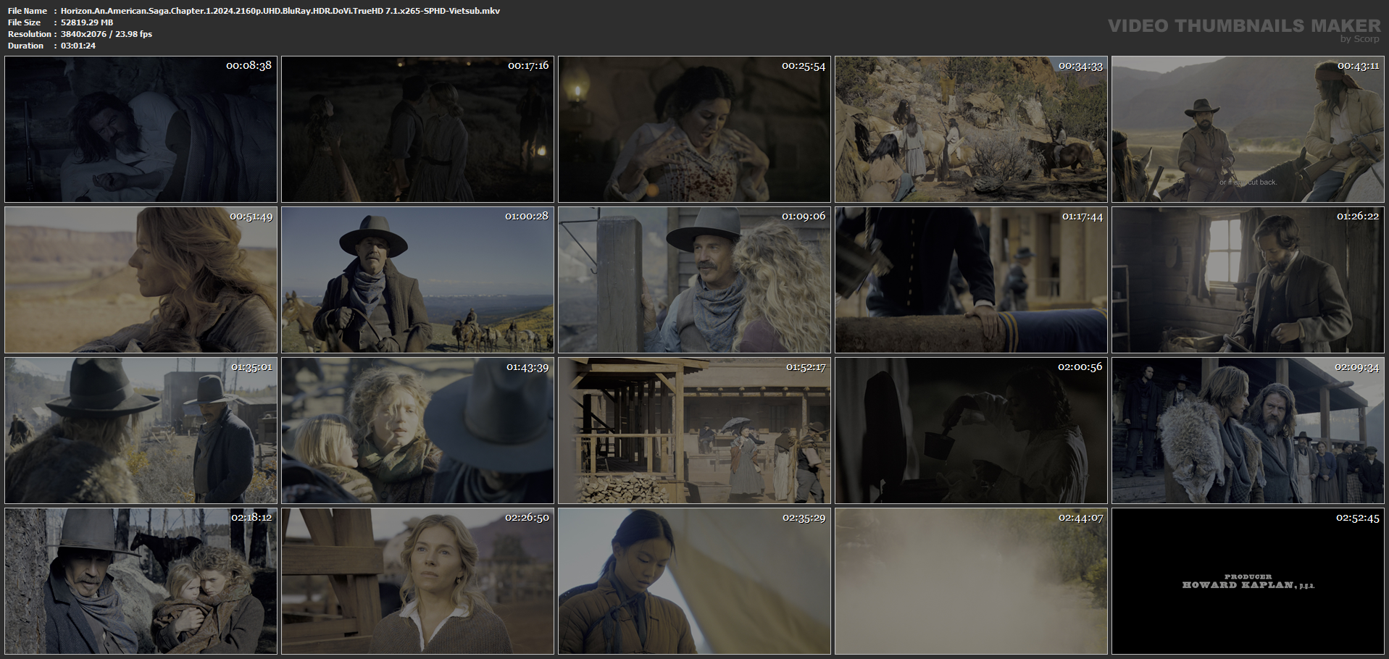
Task: Open the frame timestamped 01:26:22
Action: coord(1248,280)
